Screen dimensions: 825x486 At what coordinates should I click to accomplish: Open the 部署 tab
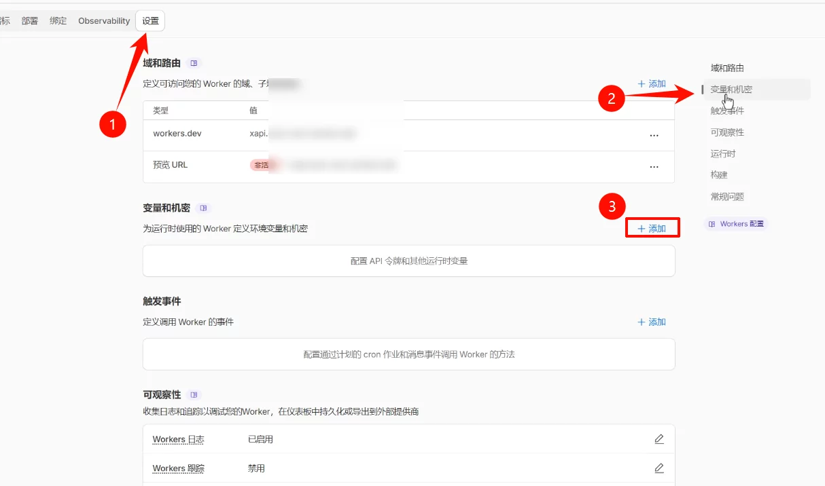click(30, 21)
